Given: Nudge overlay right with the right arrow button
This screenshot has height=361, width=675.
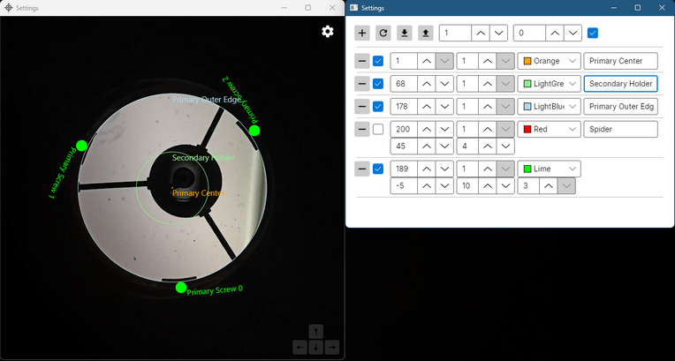Looking at the screenshot, I should pos(331,348).
